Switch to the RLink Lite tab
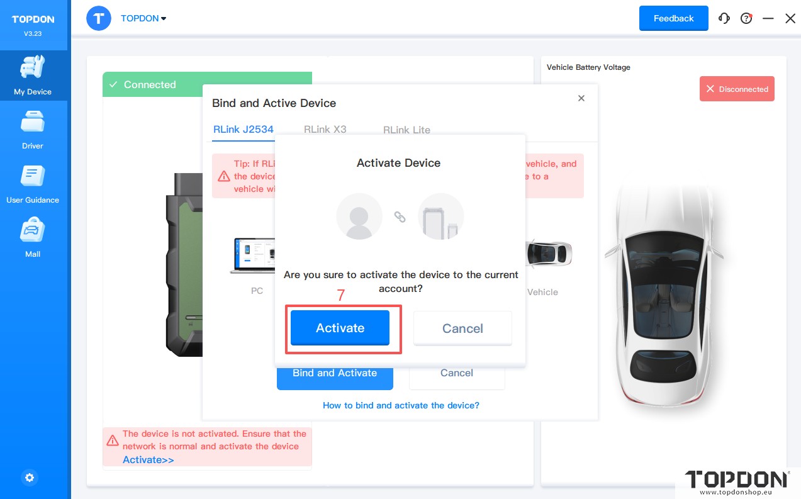Screen dimensions: 801x499 pos(406,130)
